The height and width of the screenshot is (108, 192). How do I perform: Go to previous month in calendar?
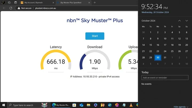(x=179, y=21)
